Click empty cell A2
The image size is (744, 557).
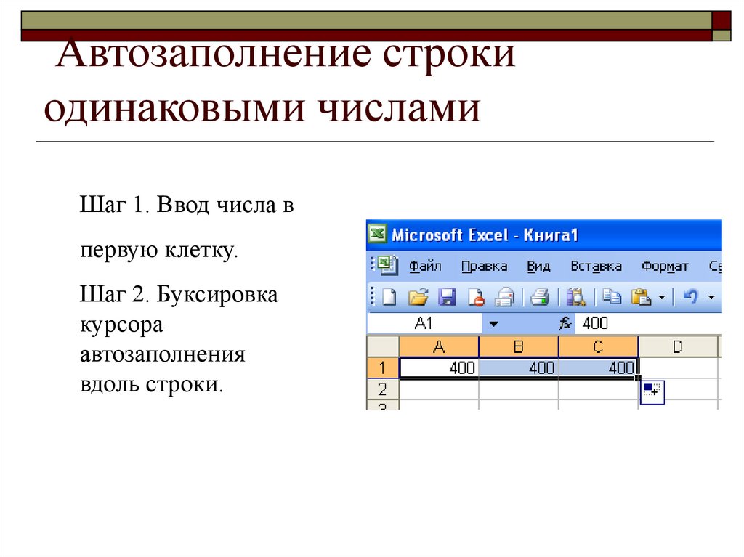click(439, 389)
